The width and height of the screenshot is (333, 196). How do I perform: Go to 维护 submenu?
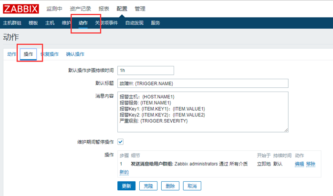click(x=66, y=23)
